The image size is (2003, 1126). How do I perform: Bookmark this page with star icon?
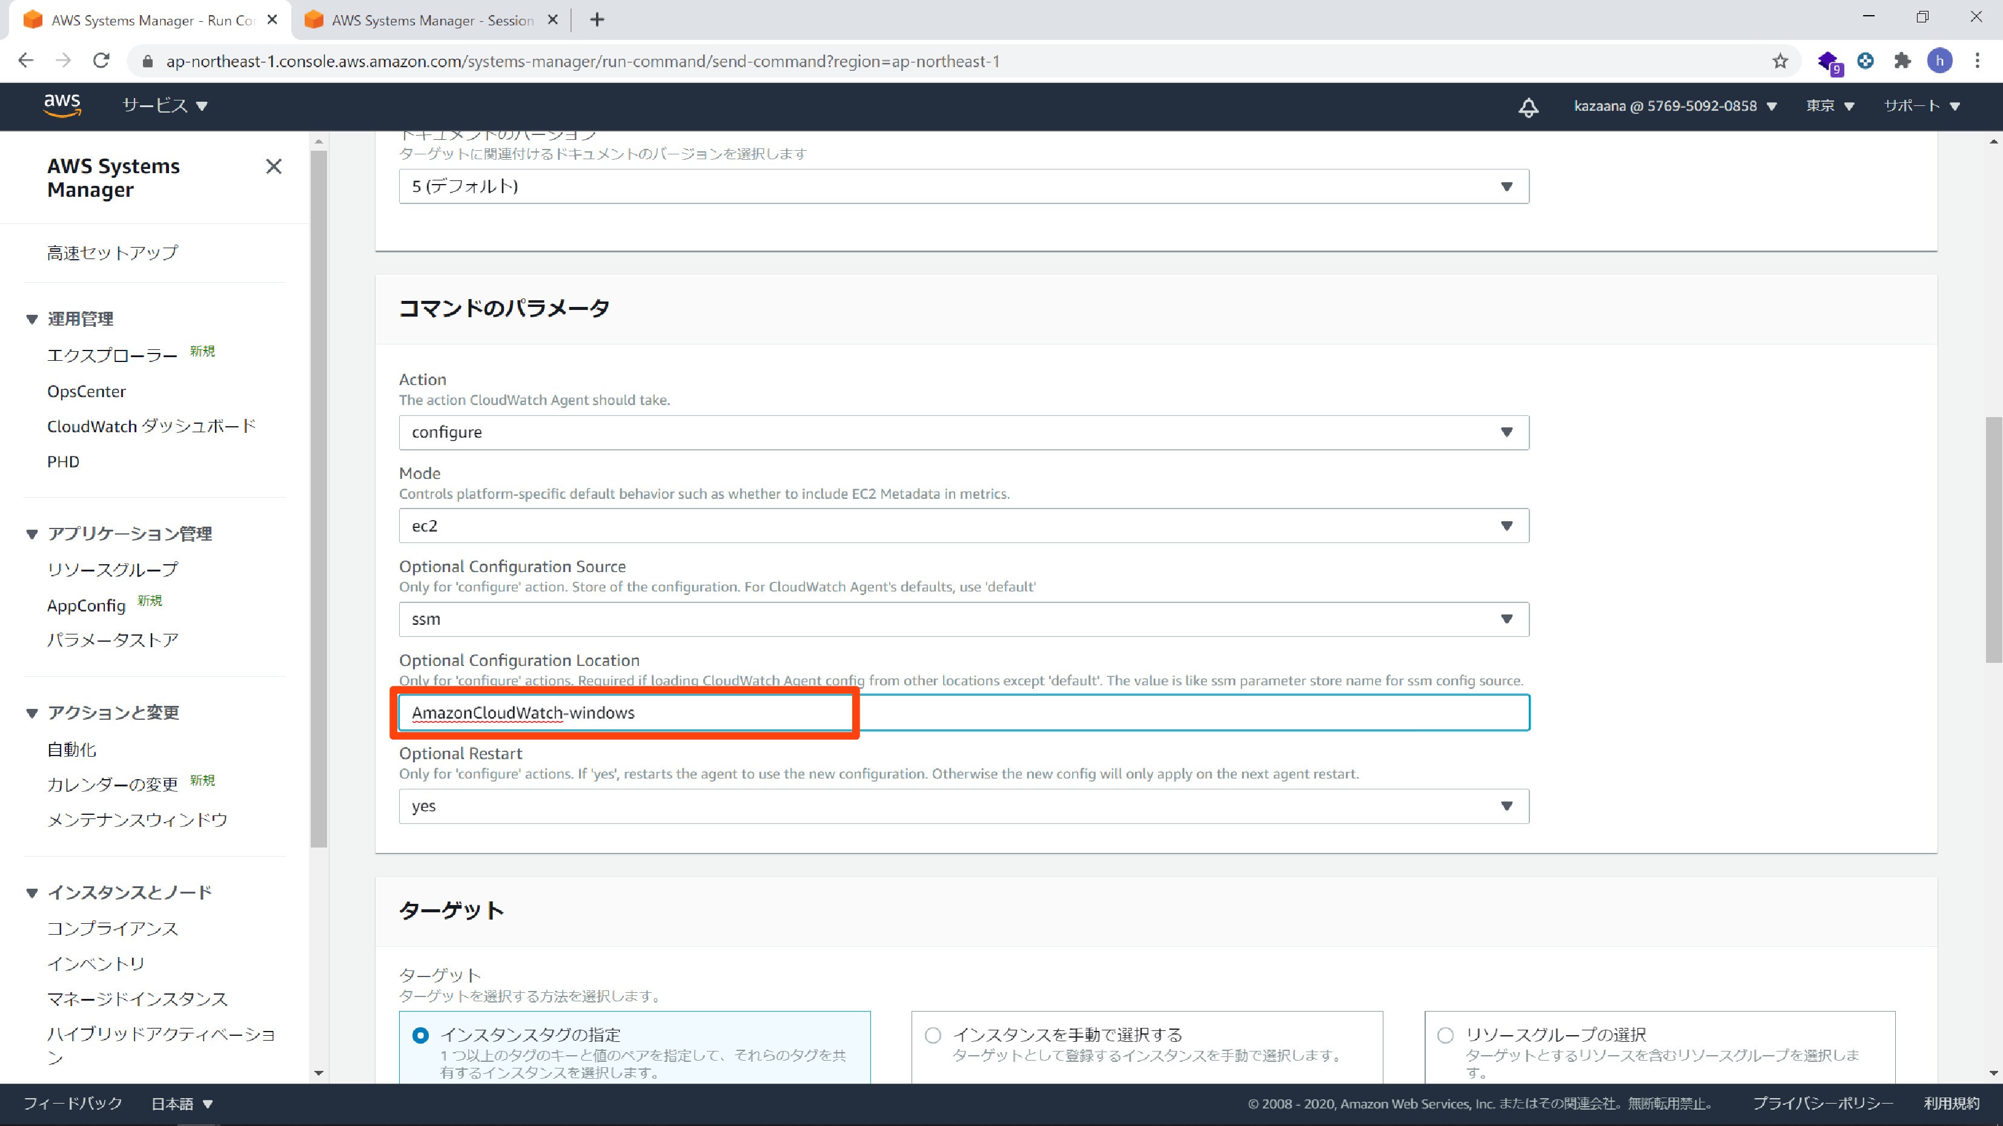coord(1780,61)
